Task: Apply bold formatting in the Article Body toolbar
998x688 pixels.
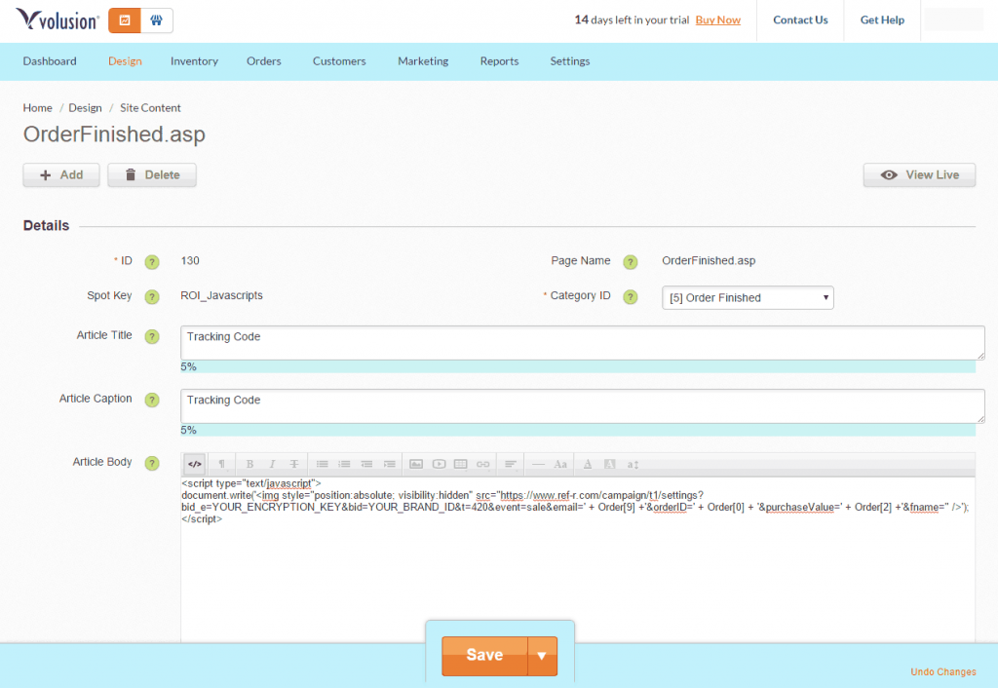Action: (250, 465)
